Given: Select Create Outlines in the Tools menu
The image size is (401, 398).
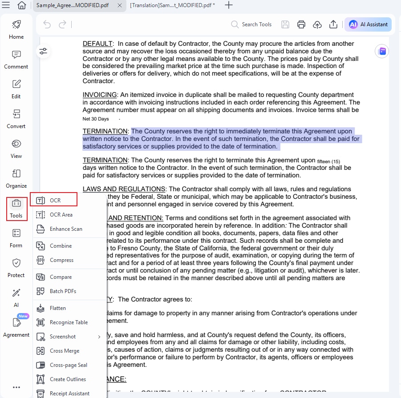Looking at the screenshot, I should pos(69,379).
